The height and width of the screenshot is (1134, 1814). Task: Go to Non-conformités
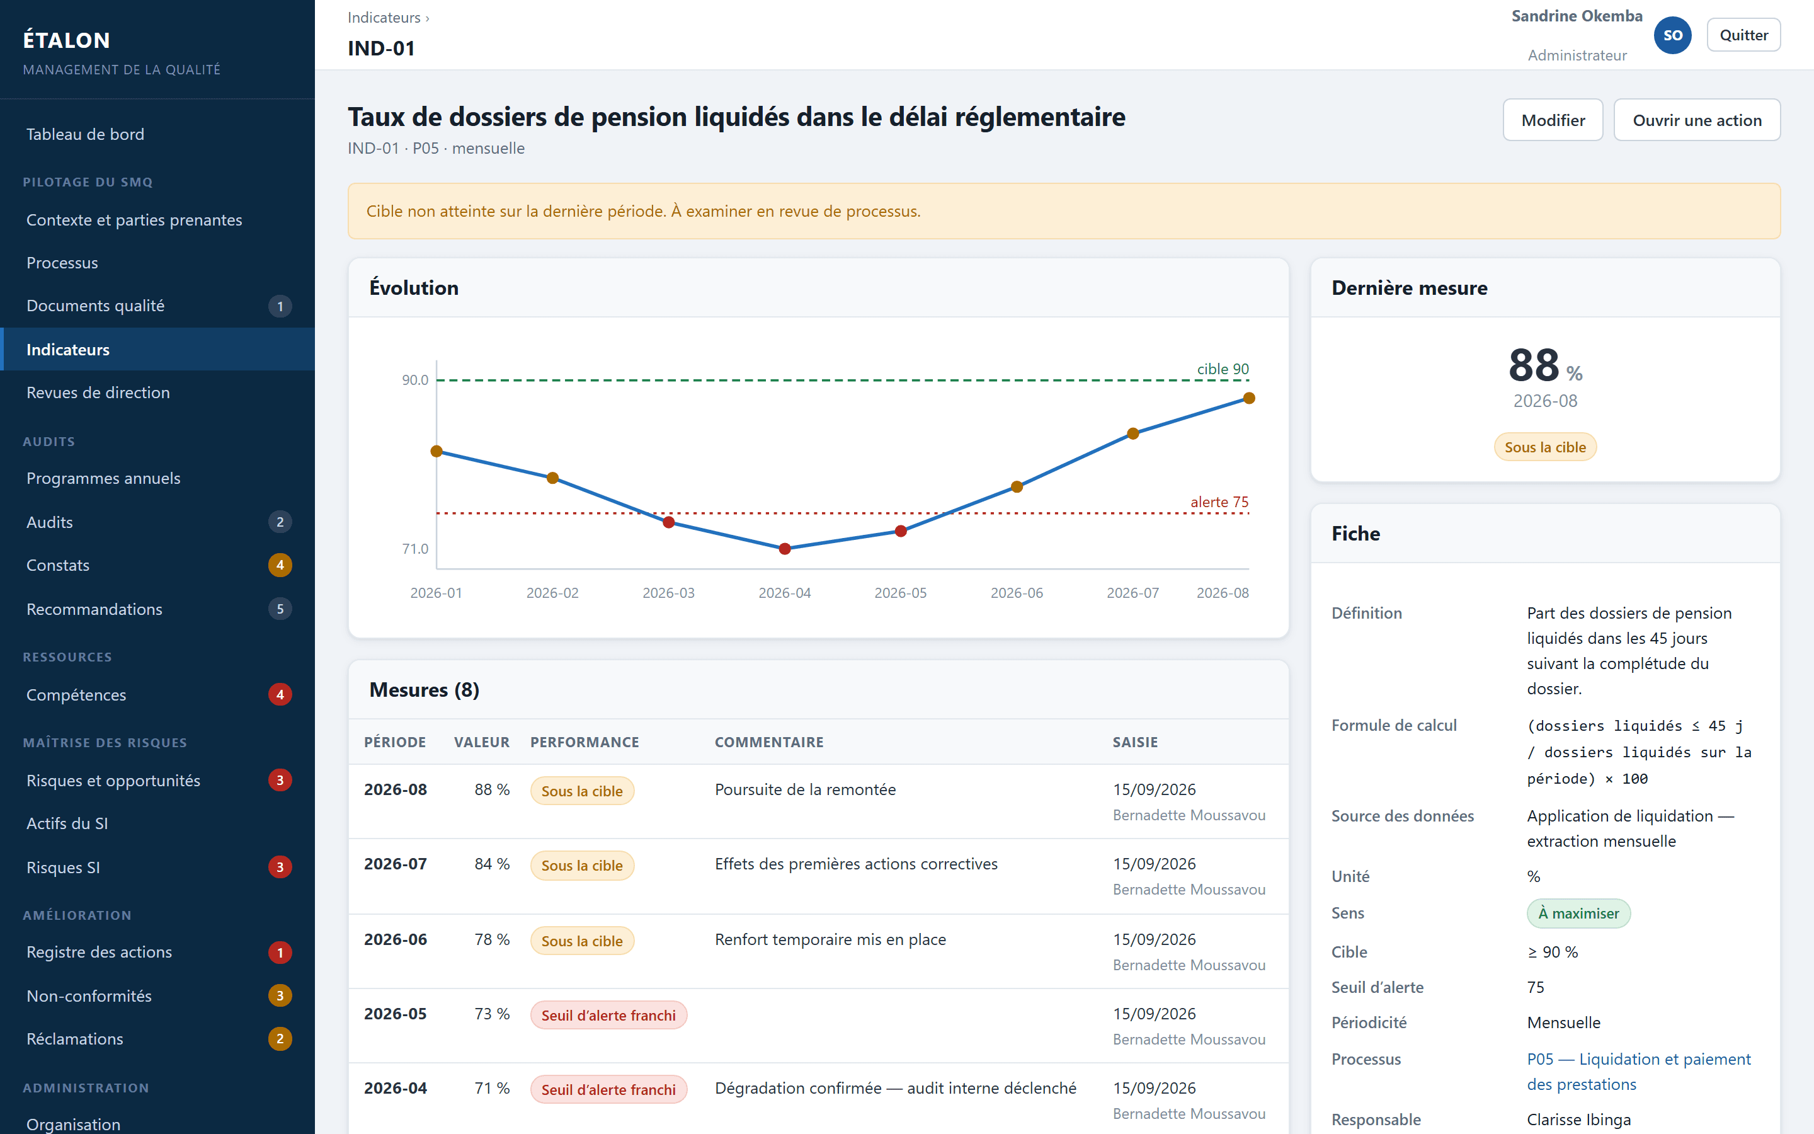pyautogui.click(x=157, y=996)
